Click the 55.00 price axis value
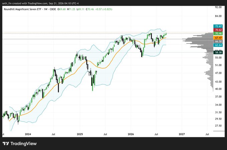This screenshot has width=227, height=150. point(218,58)
